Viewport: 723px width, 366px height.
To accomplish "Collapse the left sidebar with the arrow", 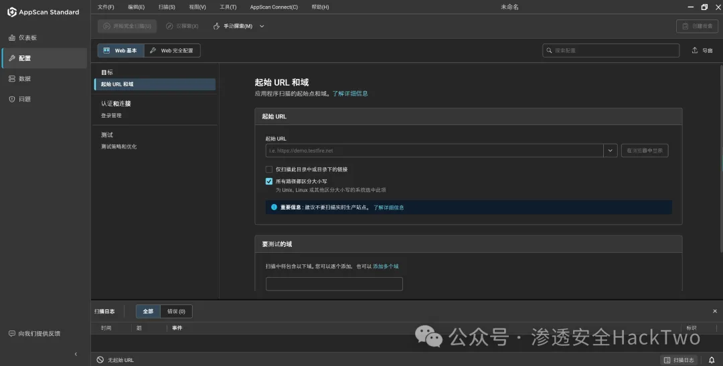I will coord(76,354).
